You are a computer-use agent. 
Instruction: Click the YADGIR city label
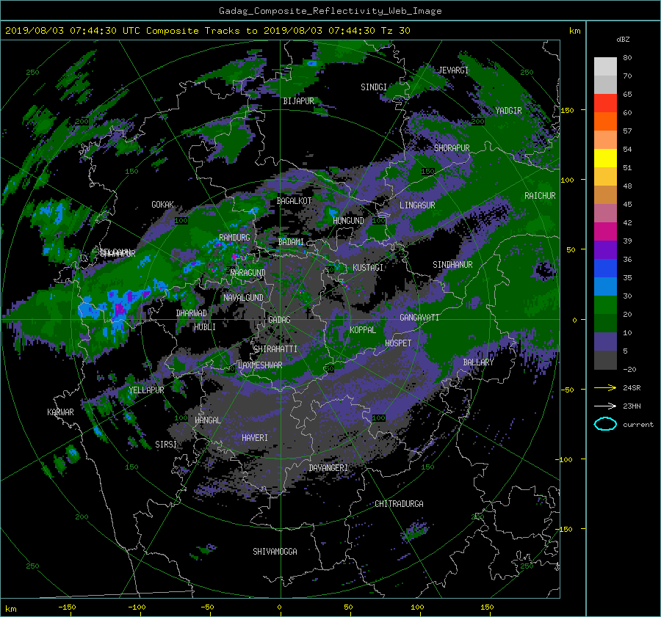click(x=508, y=111)
